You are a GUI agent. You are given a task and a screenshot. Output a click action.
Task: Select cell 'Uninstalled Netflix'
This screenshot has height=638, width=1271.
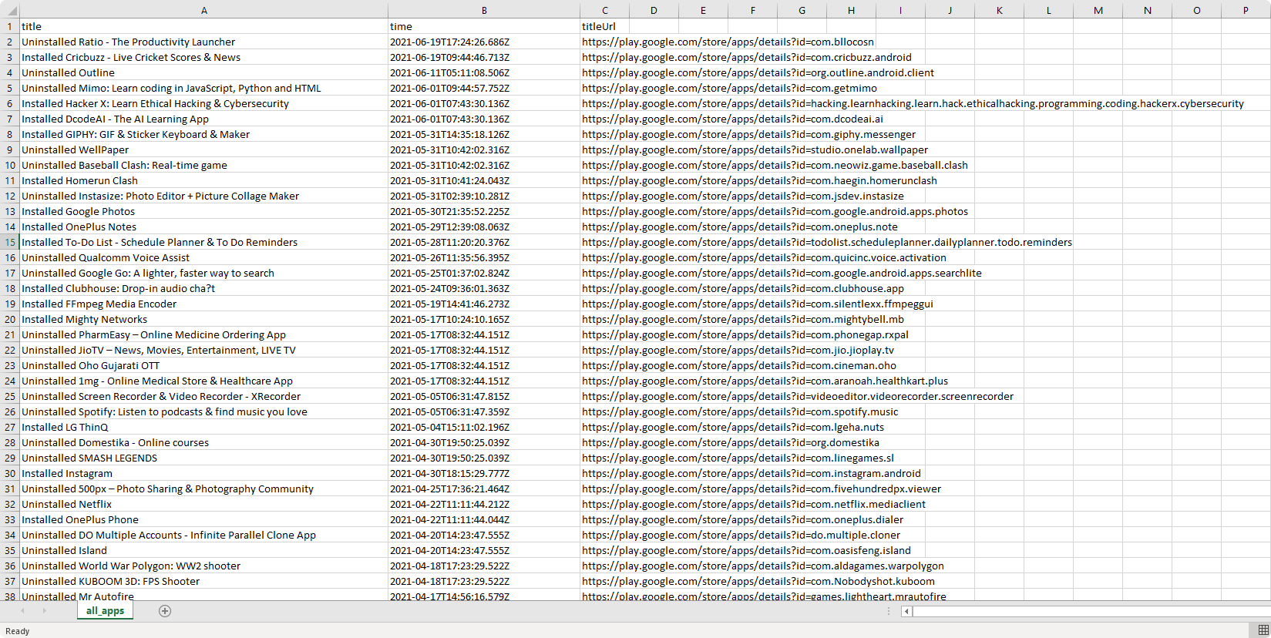203,504
